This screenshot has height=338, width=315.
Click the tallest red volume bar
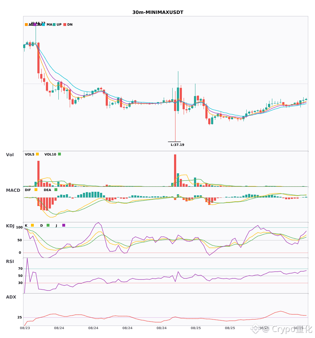(x=175, y=170)
